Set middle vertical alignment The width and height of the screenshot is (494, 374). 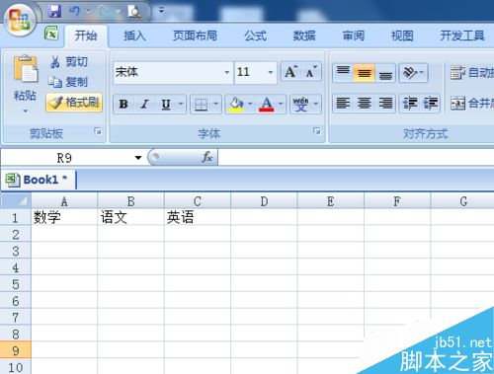pos(364,72)
